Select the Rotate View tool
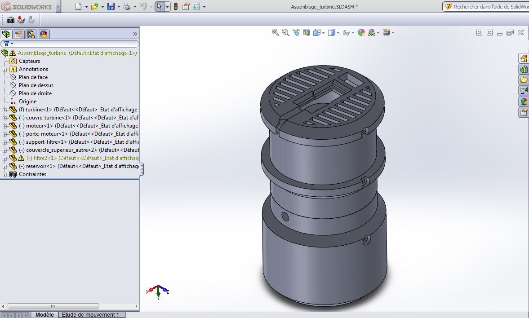Viewport: 529px width, 318px height. click(x=296, y=32)
